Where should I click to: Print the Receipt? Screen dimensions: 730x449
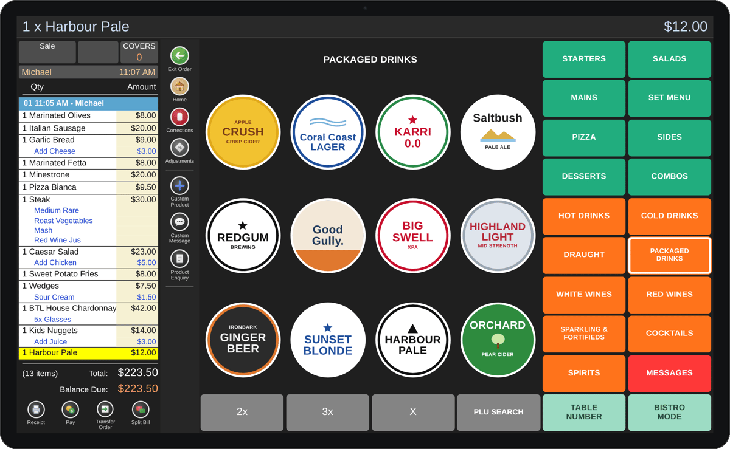coord(36,410)
